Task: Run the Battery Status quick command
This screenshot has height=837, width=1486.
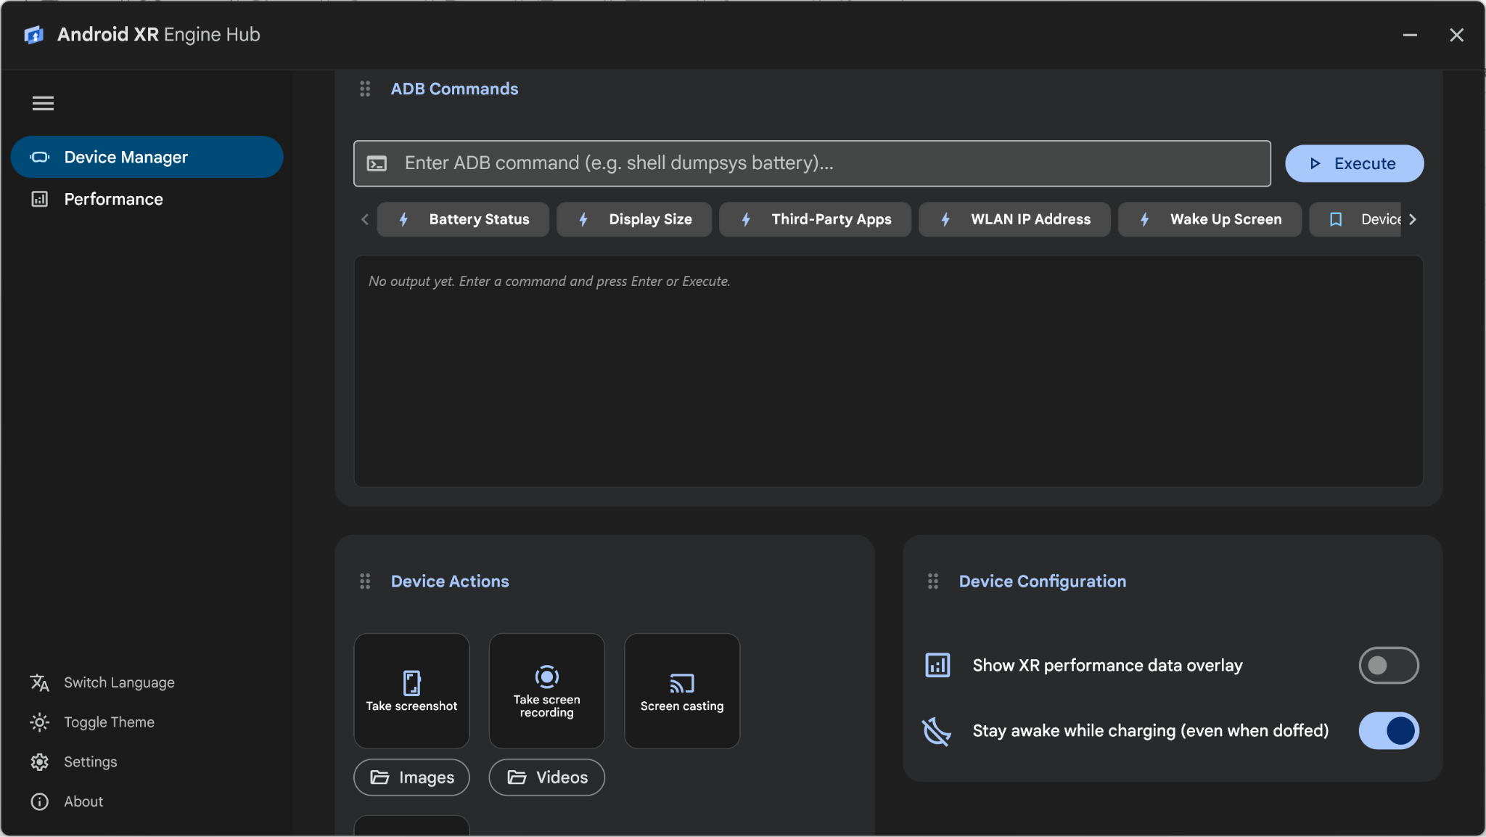Action: point(463,219)
